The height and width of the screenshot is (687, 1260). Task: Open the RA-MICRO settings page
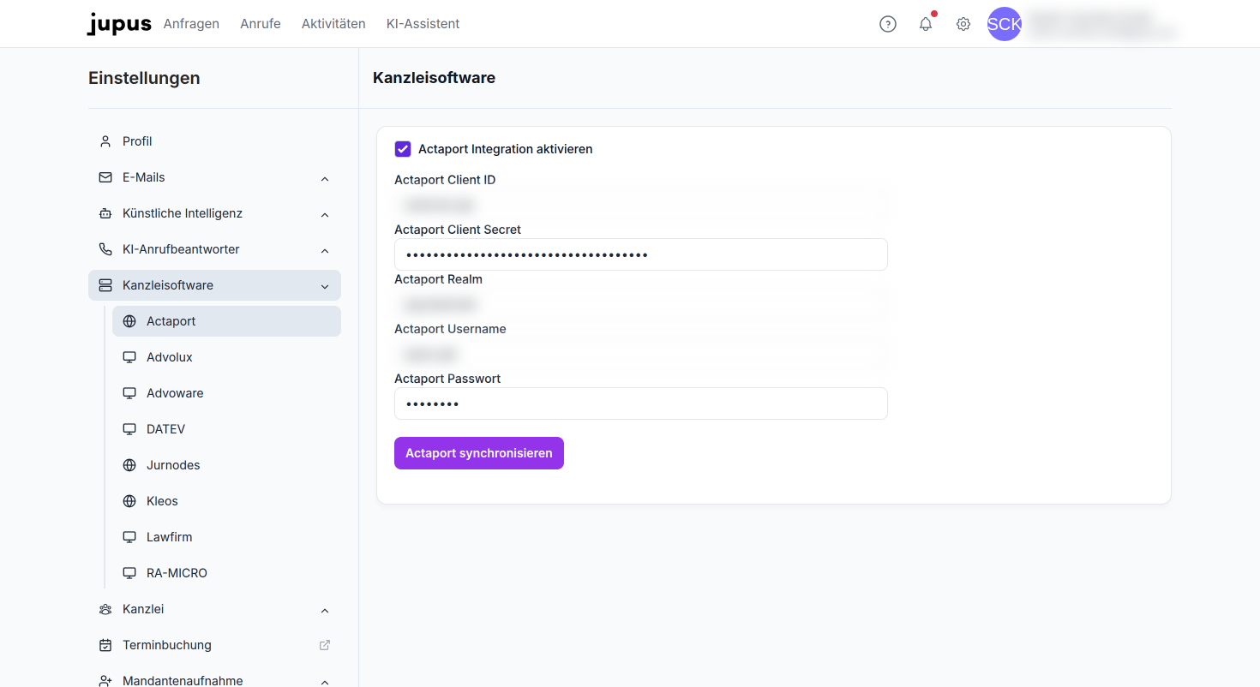point(226,573)
